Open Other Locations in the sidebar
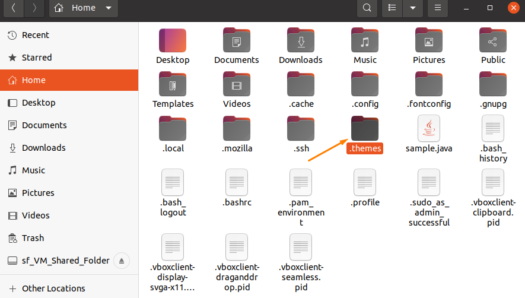525x298 pixels. (69, 289)
